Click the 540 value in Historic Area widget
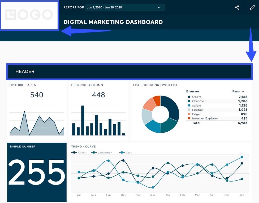The height and width of the screenshot is (203, 259). (x=36, y=95)
